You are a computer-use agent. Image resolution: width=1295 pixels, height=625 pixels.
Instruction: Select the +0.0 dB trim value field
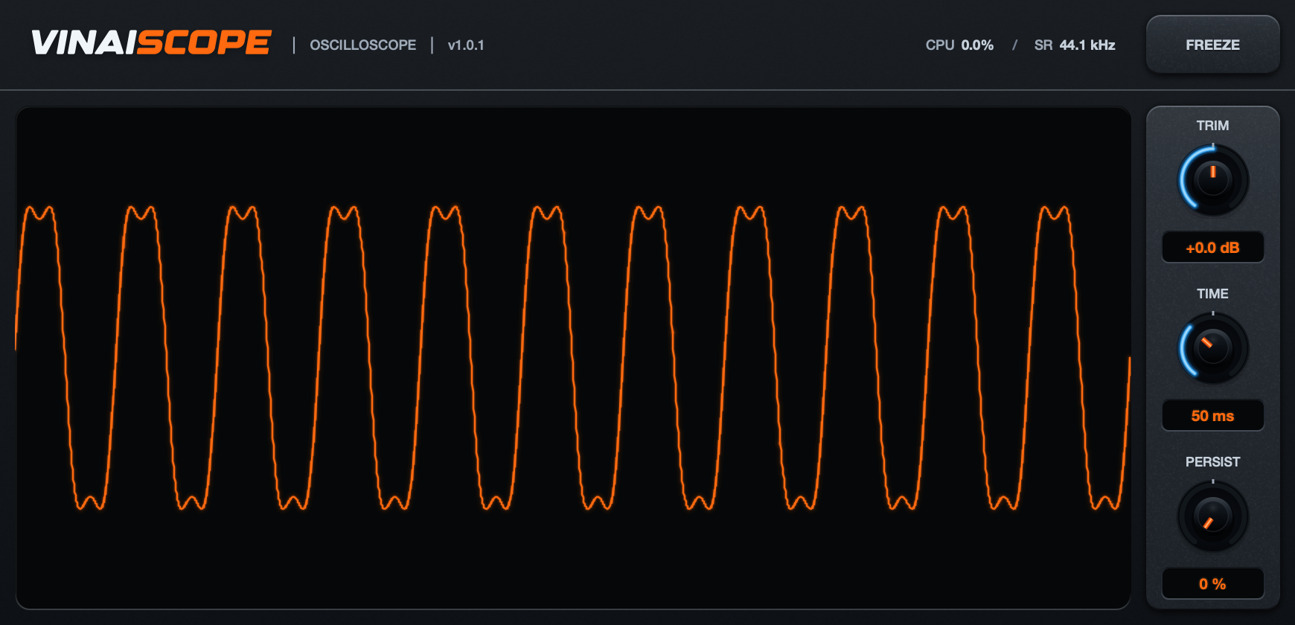tap(1213, 247)
